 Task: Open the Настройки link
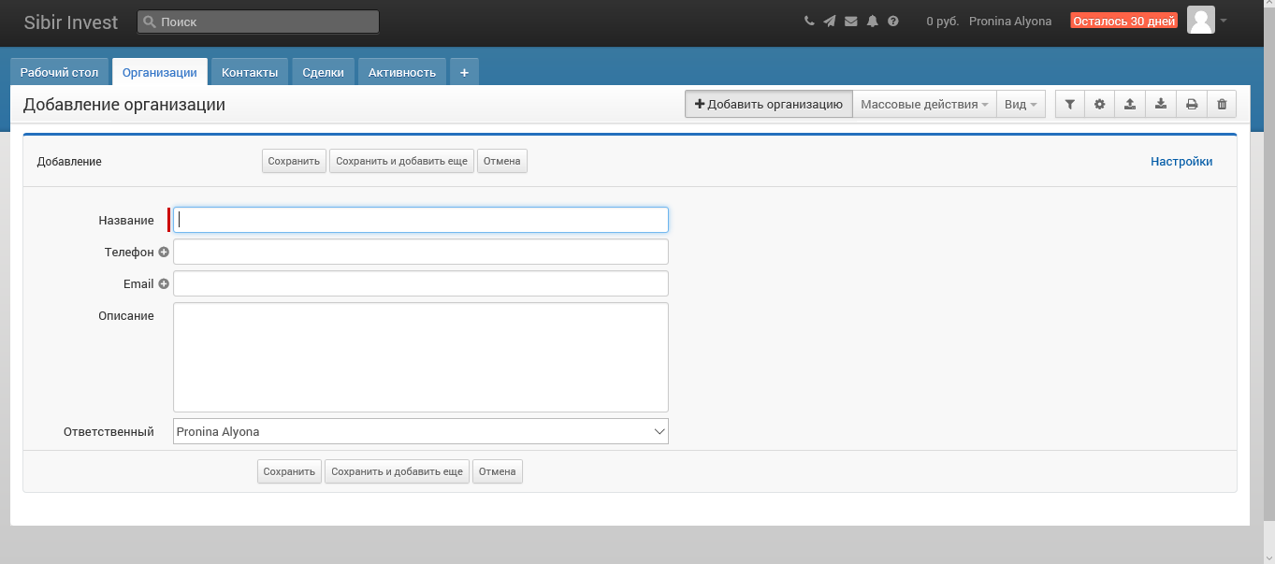pos(1181,162)
